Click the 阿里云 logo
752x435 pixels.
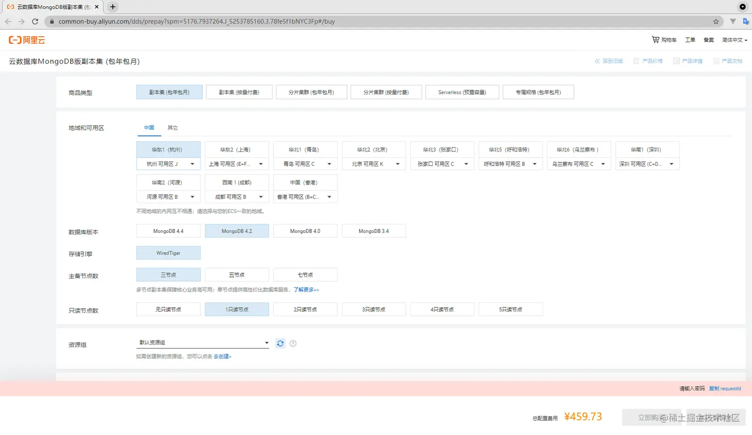pyautogui.click(x=27, y=40)
